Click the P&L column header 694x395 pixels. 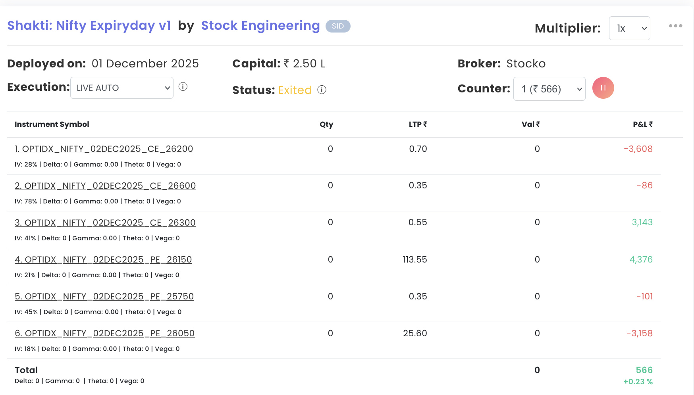coord(642,125)
